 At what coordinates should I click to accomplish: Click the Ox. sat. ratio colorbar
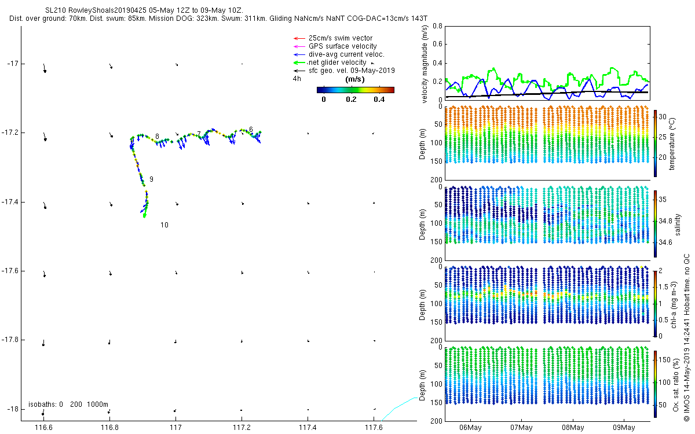click(656, 384)
